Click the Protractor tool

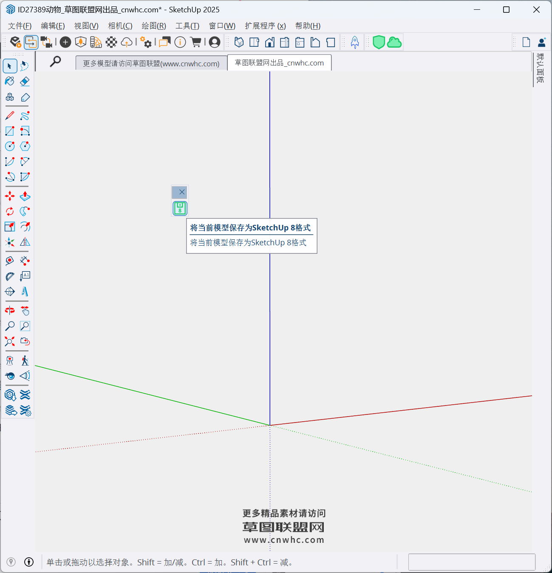pyautogui.click(x=9, y=276)
